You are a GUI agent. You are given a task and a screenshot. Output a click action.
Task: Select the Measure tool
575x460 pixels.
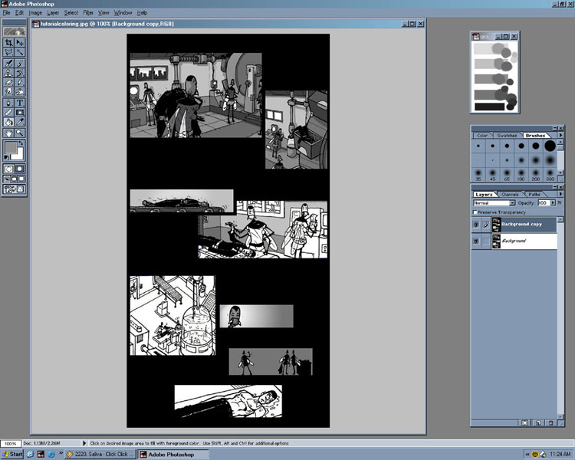tap(8, 112)
